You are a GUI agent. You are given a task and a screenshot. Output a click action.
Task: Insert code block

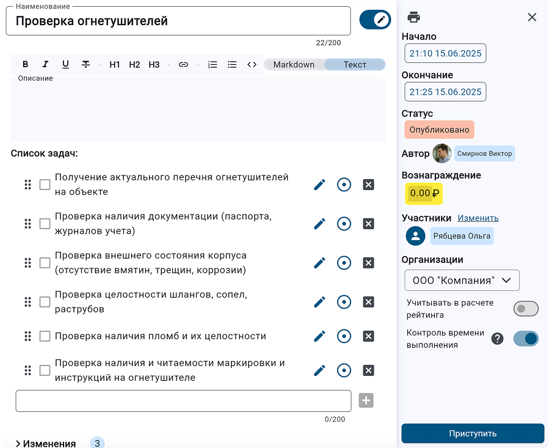click(x=252, y=65)
